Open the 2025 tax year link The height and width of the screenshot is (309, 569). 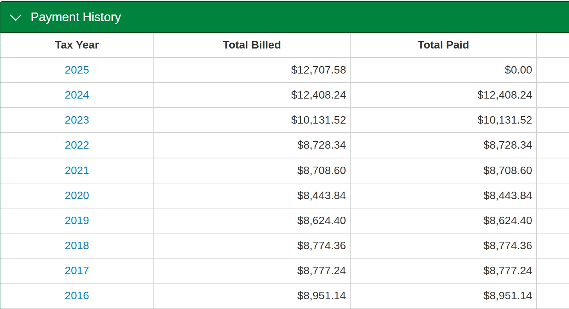[77, 70]
